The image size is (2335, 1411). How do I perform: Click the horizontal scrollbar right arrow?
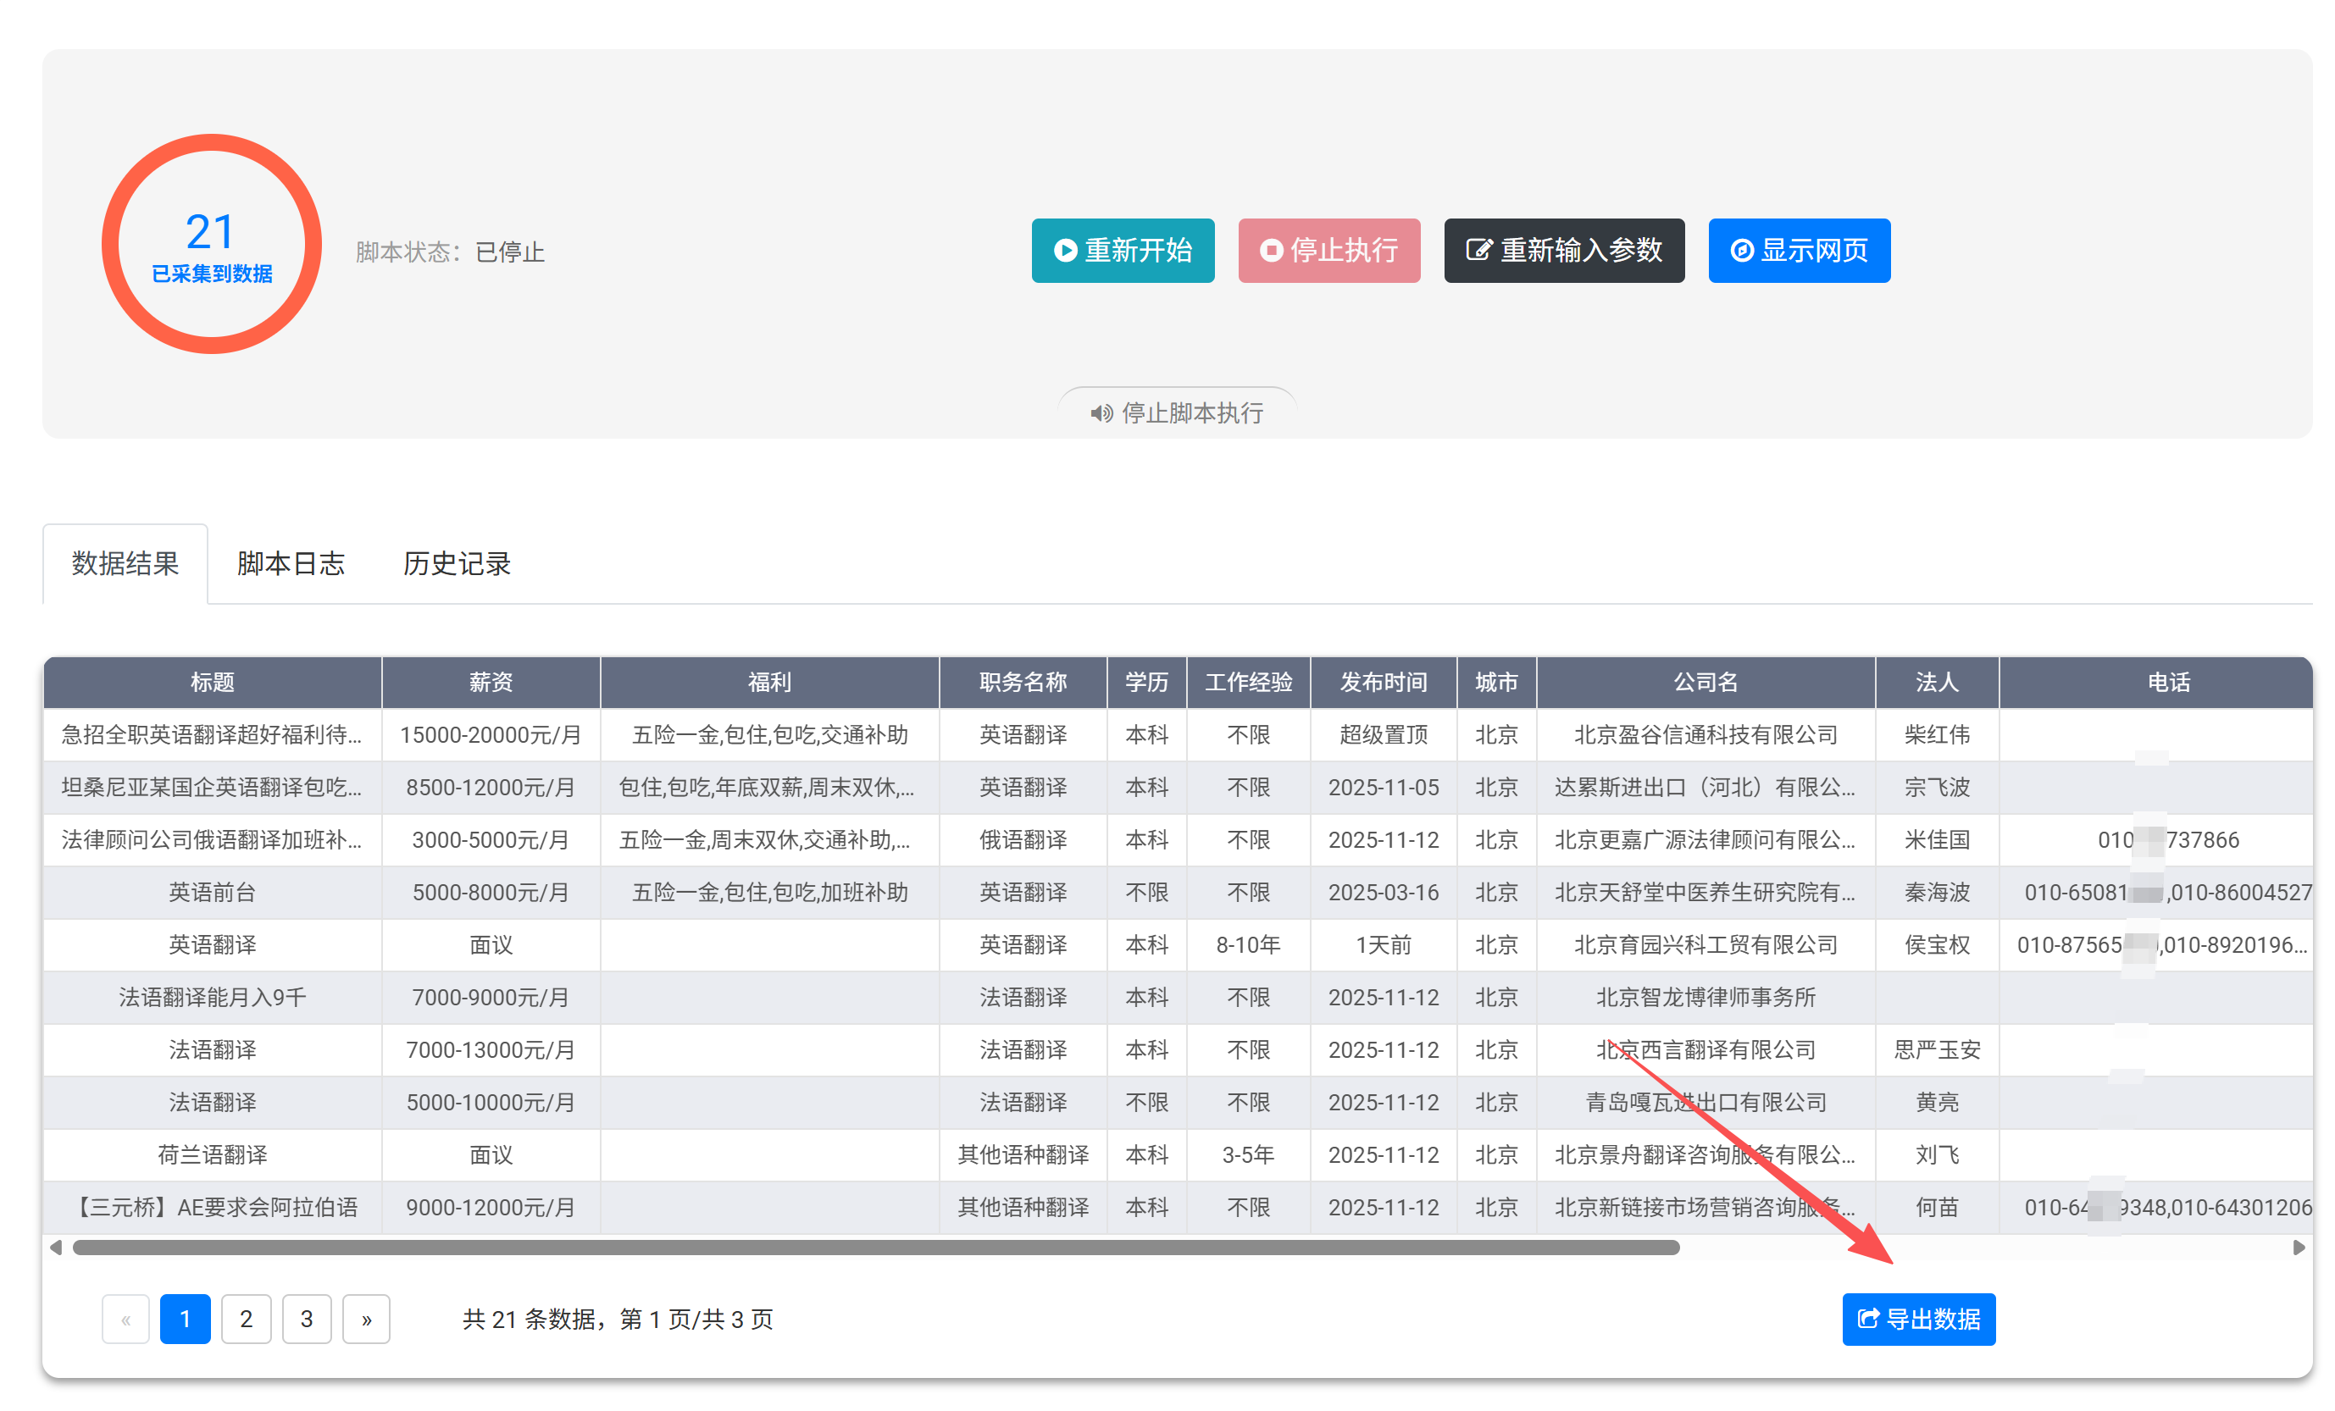click(x=2298, y=1247)
